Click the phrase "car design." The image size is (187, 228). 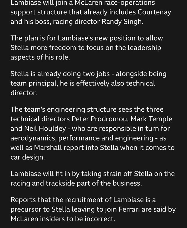click(28, 157)
